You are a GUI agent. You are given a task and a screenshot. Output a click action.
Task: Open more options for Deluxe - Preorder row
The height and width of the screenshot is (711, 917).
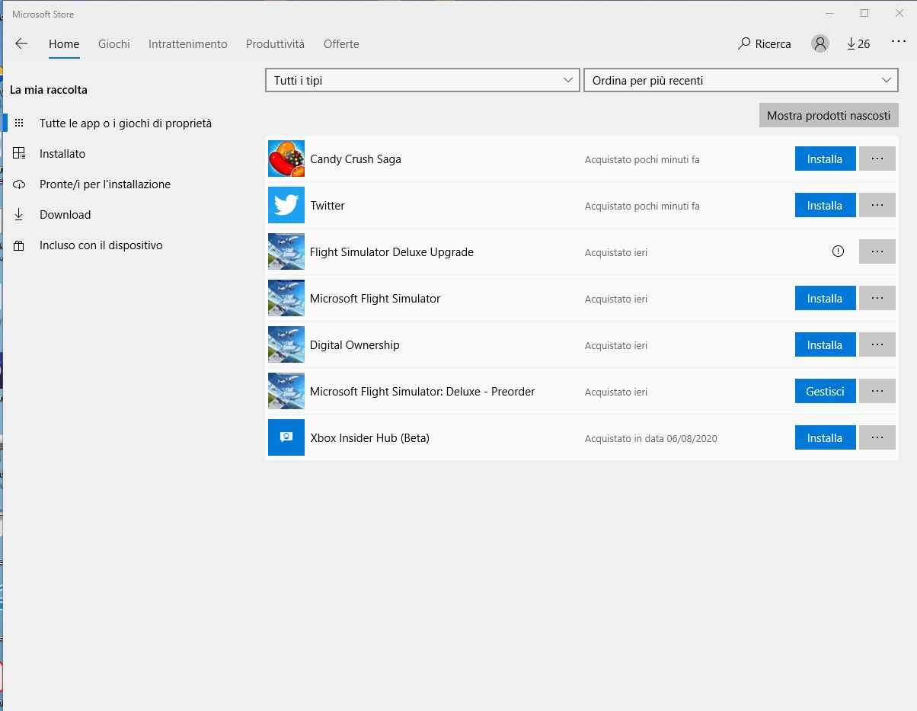[x=877, y=392]
